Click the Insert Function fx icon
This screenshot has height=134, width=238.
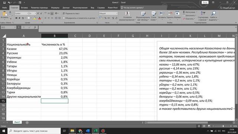(35, 27)
